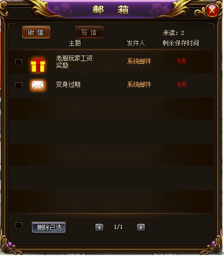Close the mailbox with red X

pyautogui.click(x=212, y=11)
